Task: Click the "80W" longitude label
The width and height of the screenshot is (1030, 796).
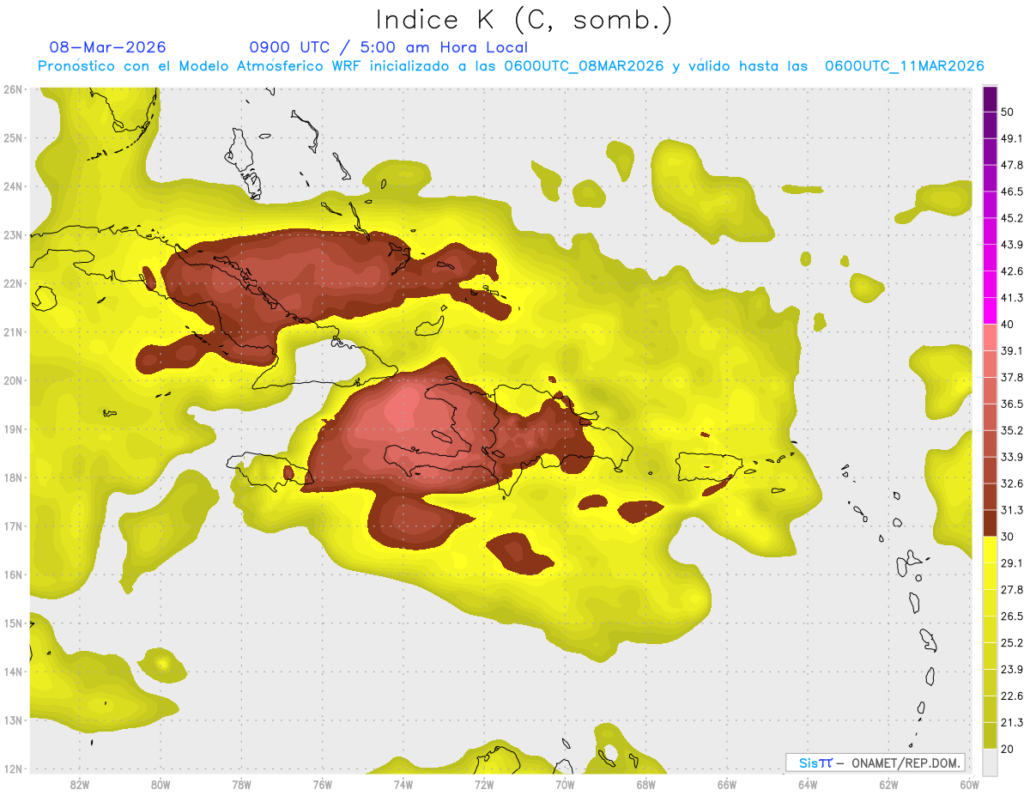Action: tap(161, 784)
